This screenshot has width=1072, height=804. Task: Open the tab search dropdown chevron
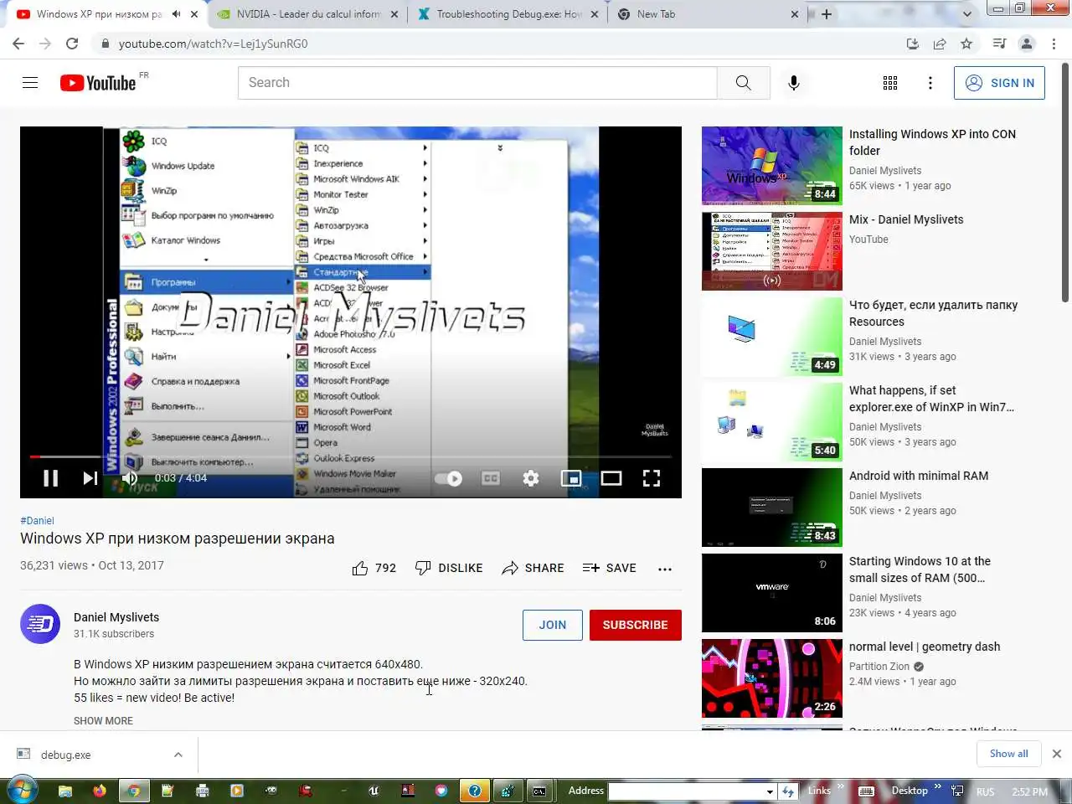tap(967, 14)
